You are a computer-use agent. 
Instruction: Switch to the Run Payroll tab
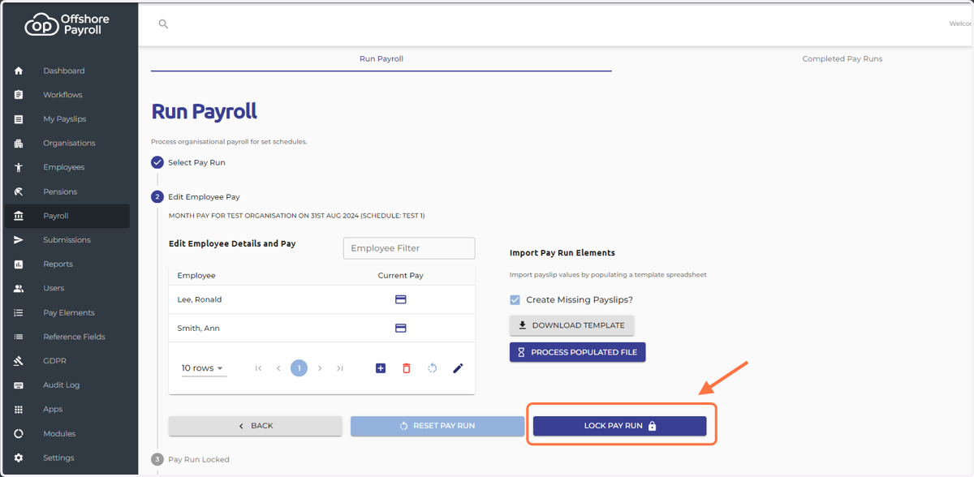click(x=381, y=58)
